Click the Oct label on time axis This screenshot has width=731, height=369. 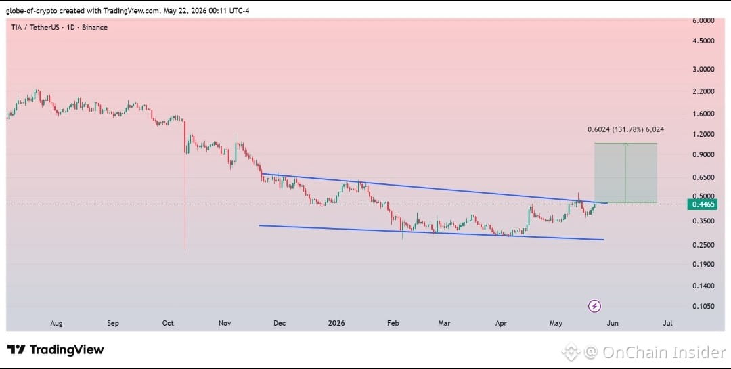168,323
